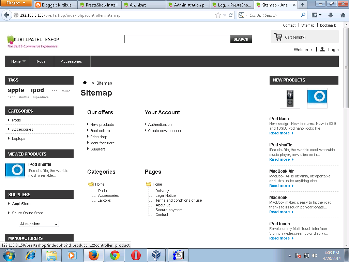The width and height of the screenshot is (349, 262).
Task: Open viewed iPod shuffle thumbnail
Action: coord(15,172)
